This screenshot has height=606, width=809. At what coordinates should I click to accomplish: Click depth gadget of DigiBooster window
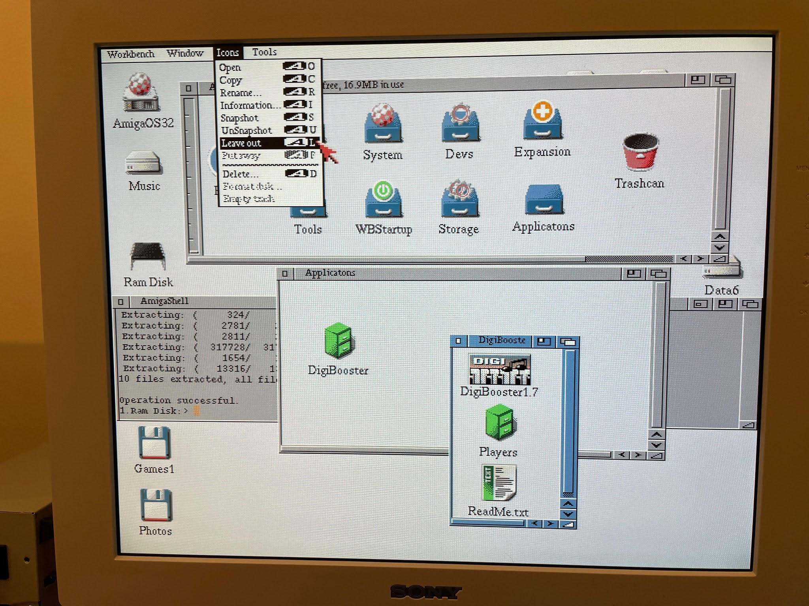(568, 342)
